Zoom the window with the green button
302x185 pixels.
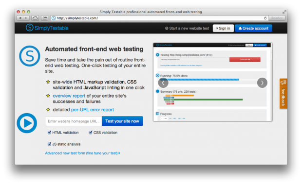[29, 12]
